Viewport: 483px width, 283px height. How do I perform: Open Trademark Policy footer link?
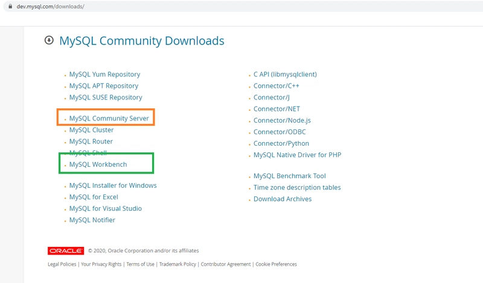(178, 264)
